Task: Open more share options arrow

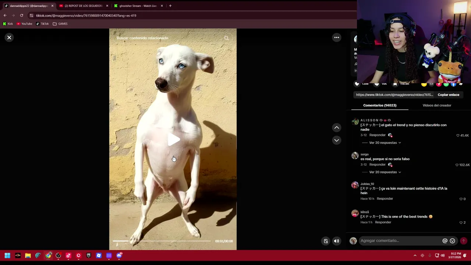Action: click(x=461, y=84)
